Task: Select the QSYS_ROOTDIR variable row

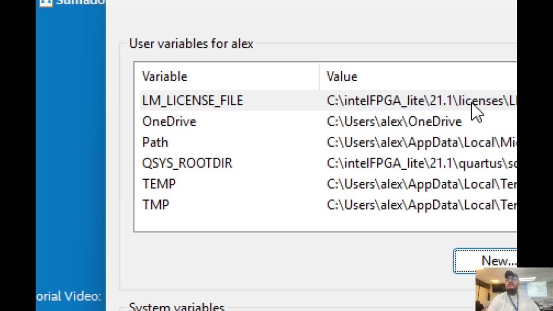Action: (325, 163)
